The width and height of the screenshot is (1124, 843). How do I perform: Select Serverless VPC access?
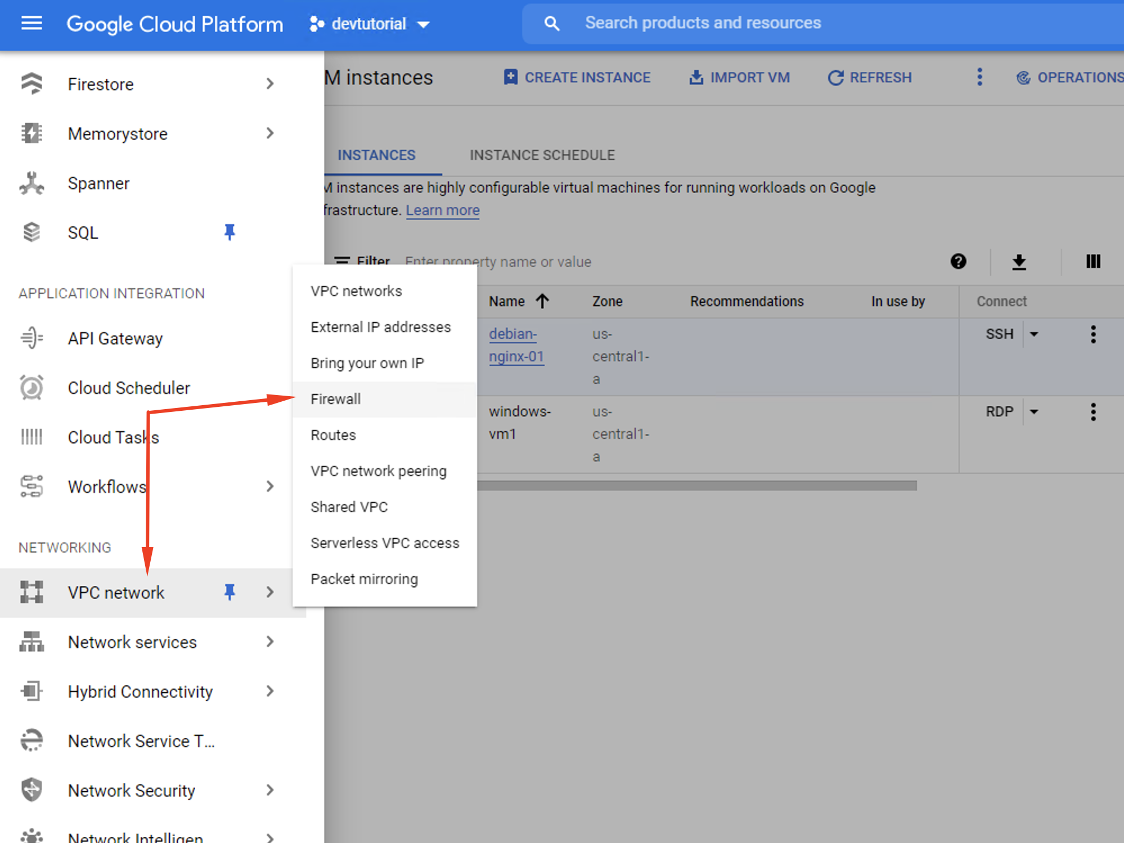(x=385, y=543)
